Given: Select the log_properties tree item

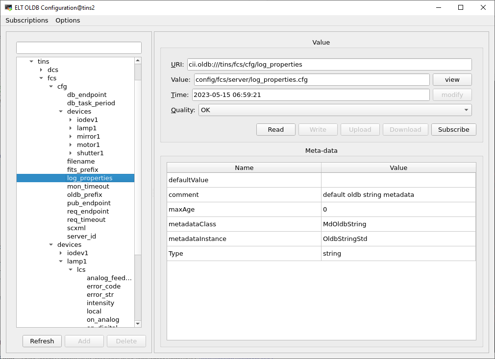Looking at the screenshot, I should point(90,178).
